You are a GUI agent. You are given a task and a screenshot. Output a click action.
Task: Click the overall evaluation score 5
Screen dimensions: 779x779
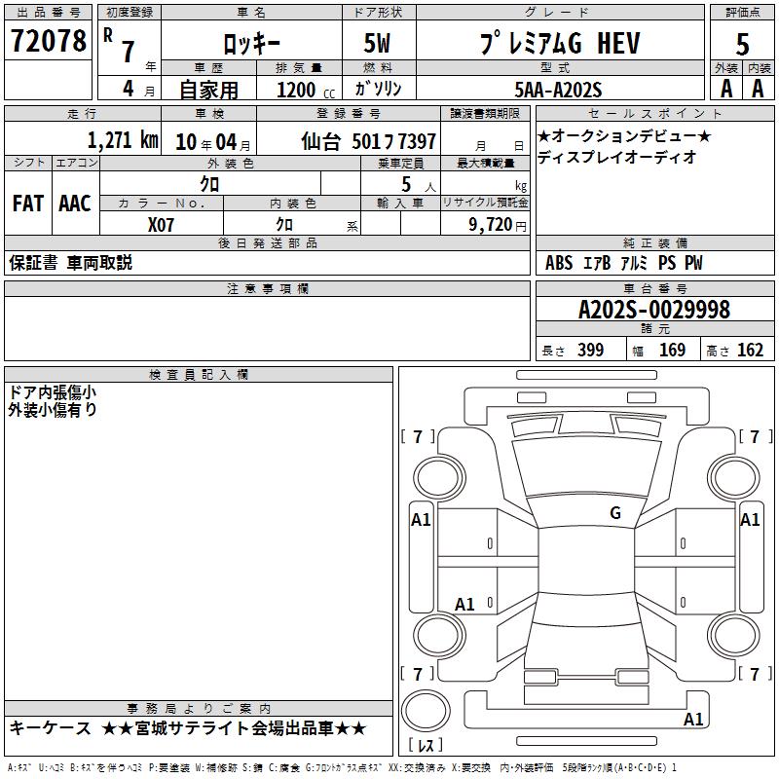742,44
